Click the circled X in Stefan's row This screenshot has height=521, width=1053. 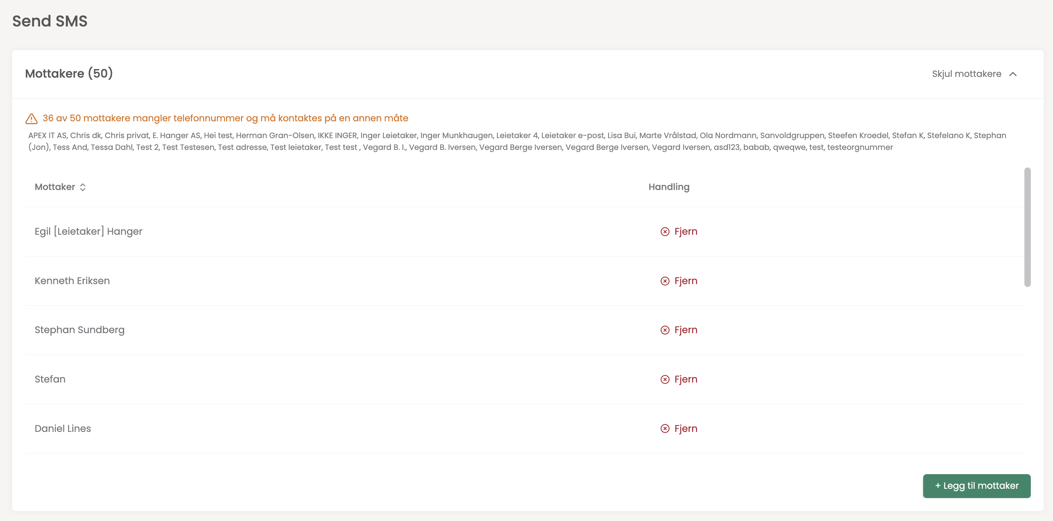point(665,380)
